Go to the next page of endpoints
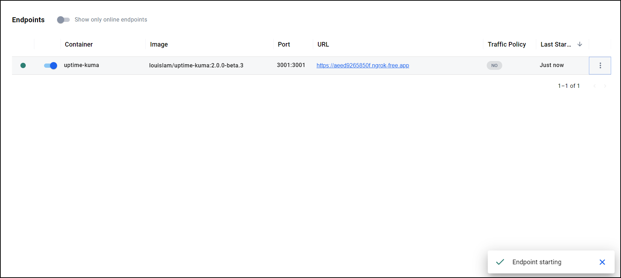621x278 pixels. click(x=605, y=86)
